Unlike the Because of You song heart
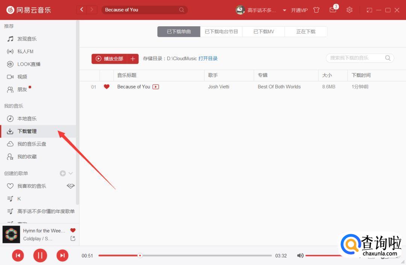406x265 pixels. pos(106,87)
